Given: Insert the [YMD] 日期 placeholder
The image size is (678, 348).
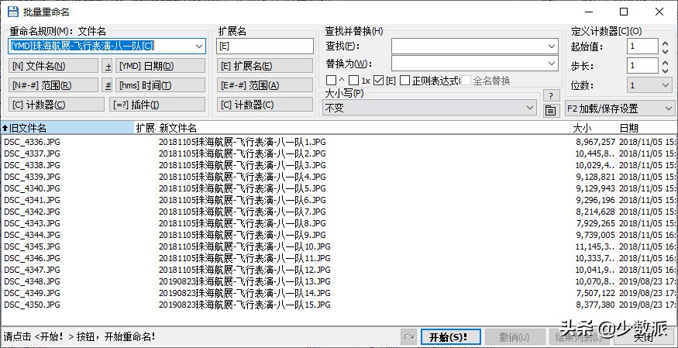Looking at the screenshot, I should pos(160,66).
